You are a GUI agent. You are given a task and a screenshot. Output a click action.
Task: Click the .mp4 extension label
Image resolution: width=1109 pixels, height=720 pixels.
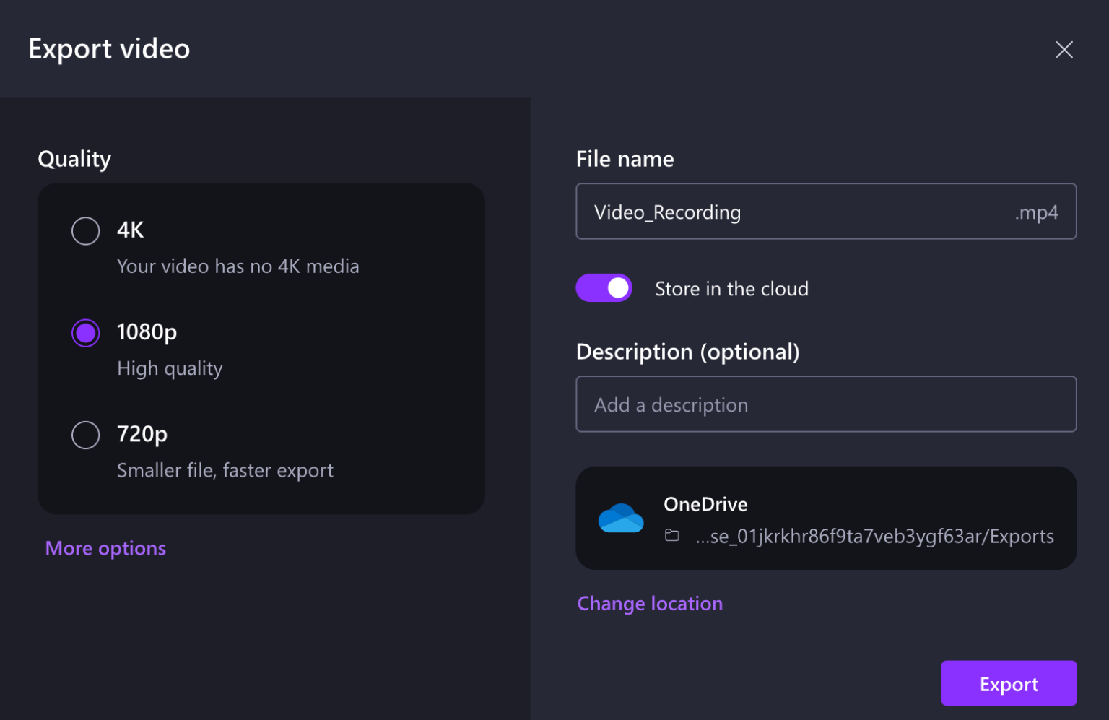click(1036, 212)
